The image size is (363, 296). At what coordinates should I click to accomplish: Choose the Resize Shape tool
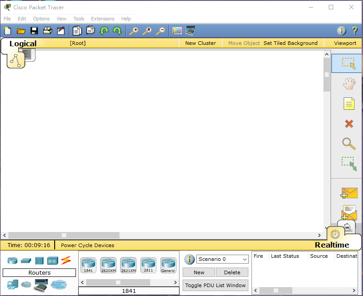coord(349,164)
